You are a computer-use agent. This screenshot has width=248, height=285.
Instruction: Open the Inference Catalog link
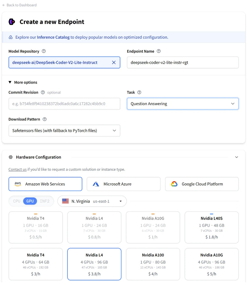pos(53,37)
